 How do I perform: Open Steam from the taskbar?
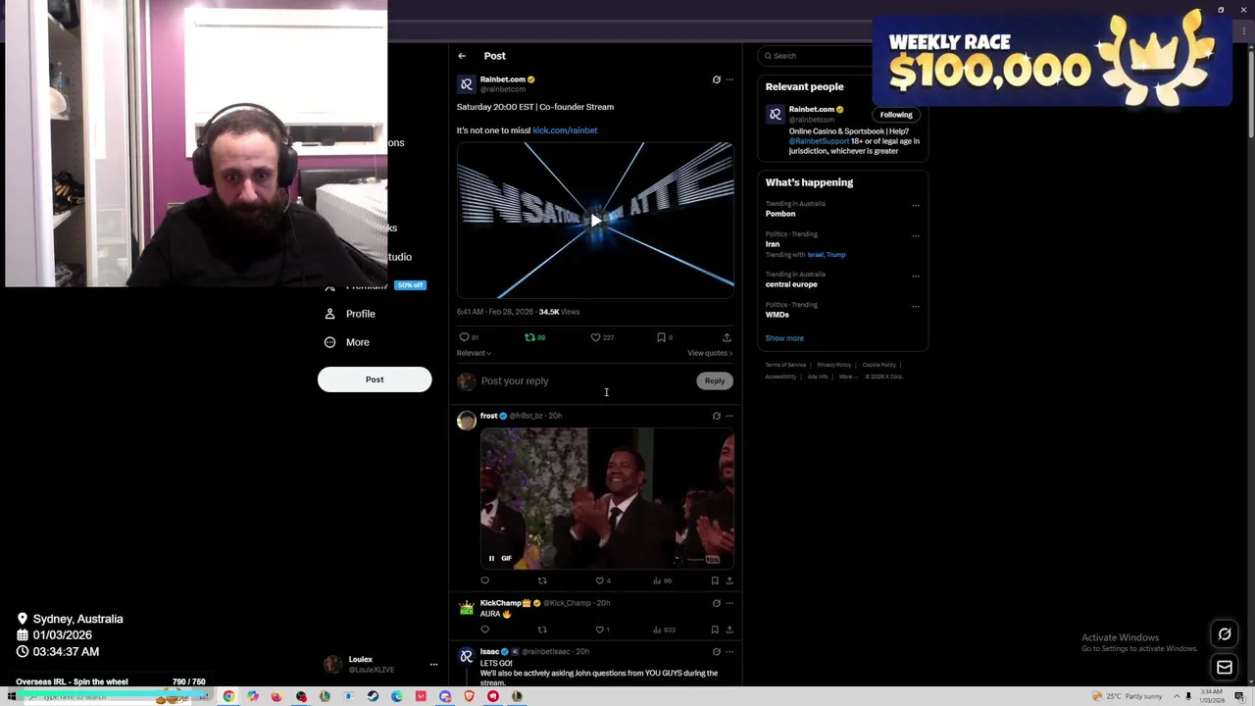373,696
